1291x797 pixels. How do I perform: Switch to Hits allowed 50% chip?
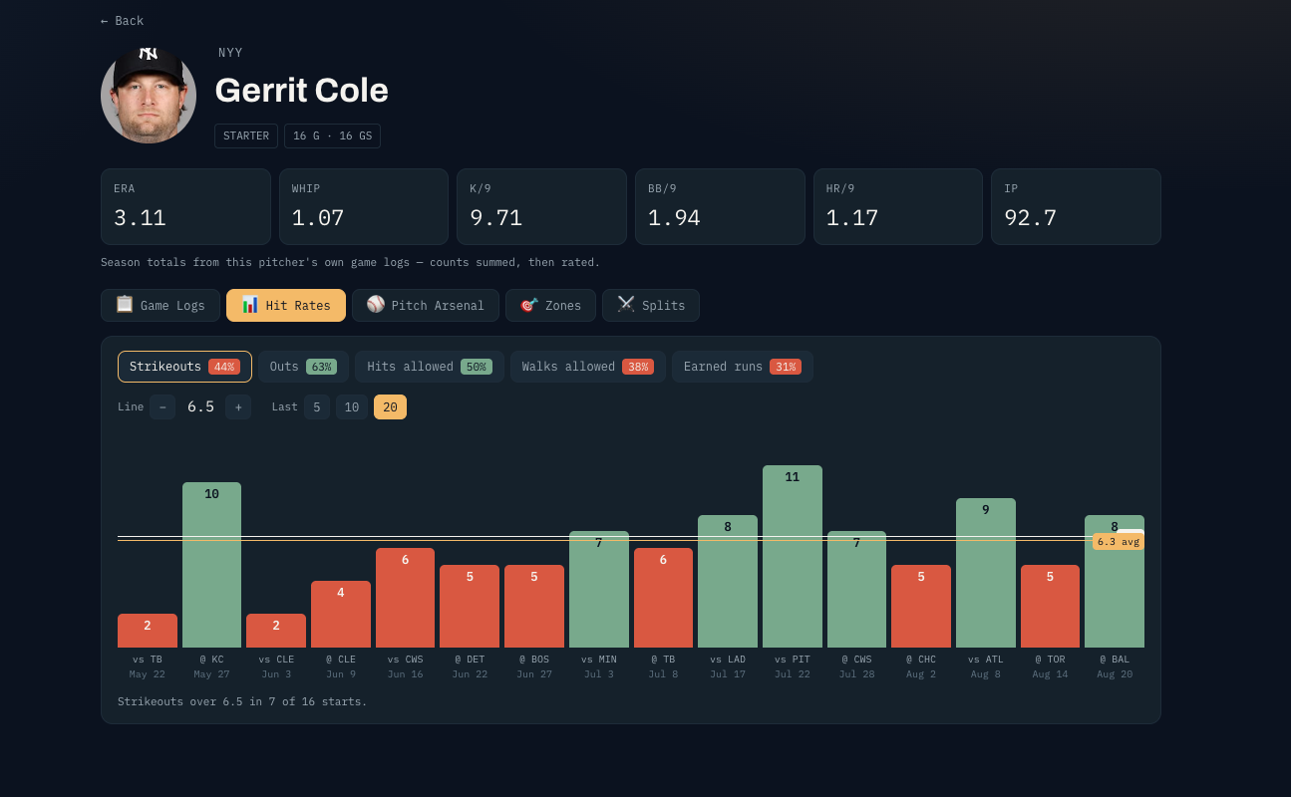[430, 367]
